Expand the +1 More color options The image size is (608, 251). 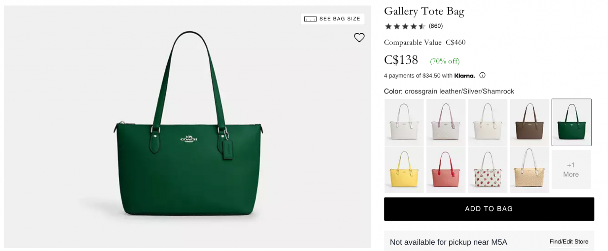(x=571, y=169)
